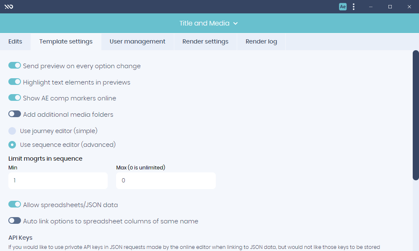Screen dimensions: 419x251
Task: Go to the Render settings tab
Action: (205, 41)
